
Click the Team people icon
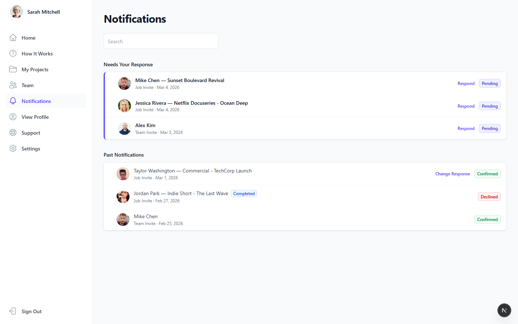[x=13, y=85]
